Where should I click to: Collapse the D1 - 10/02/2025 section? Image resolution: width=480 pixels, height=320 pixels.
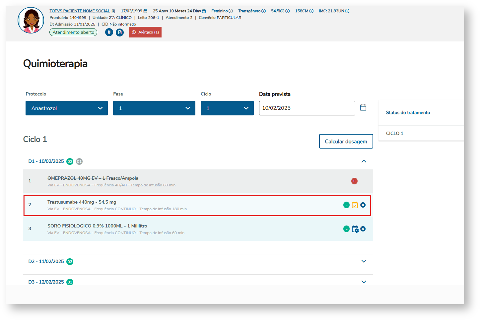pyautogui.click(x=364, y=161)
